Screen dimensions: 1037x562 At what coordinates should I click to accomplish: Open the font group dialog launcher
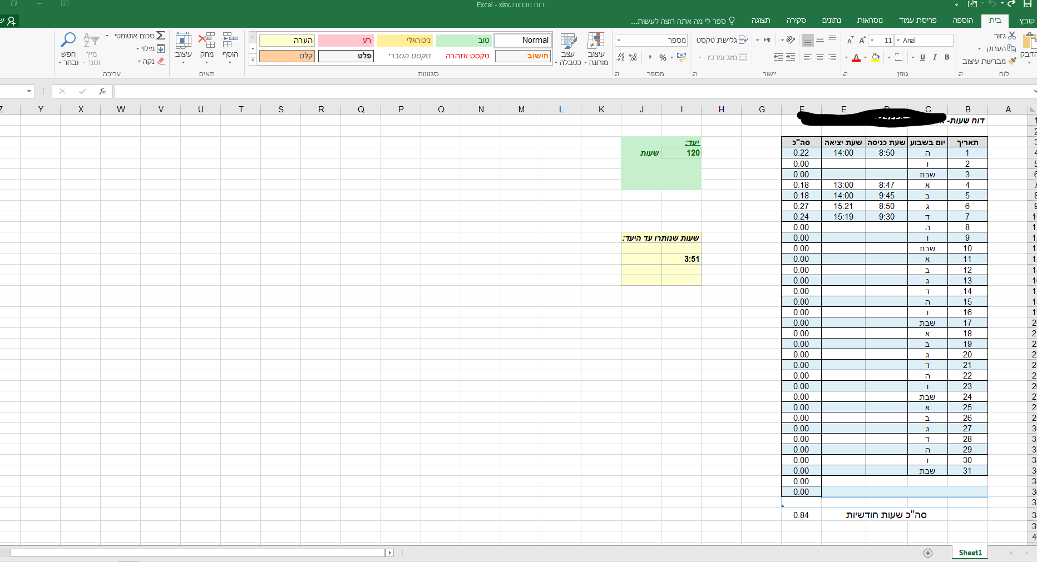pos(845,73)
